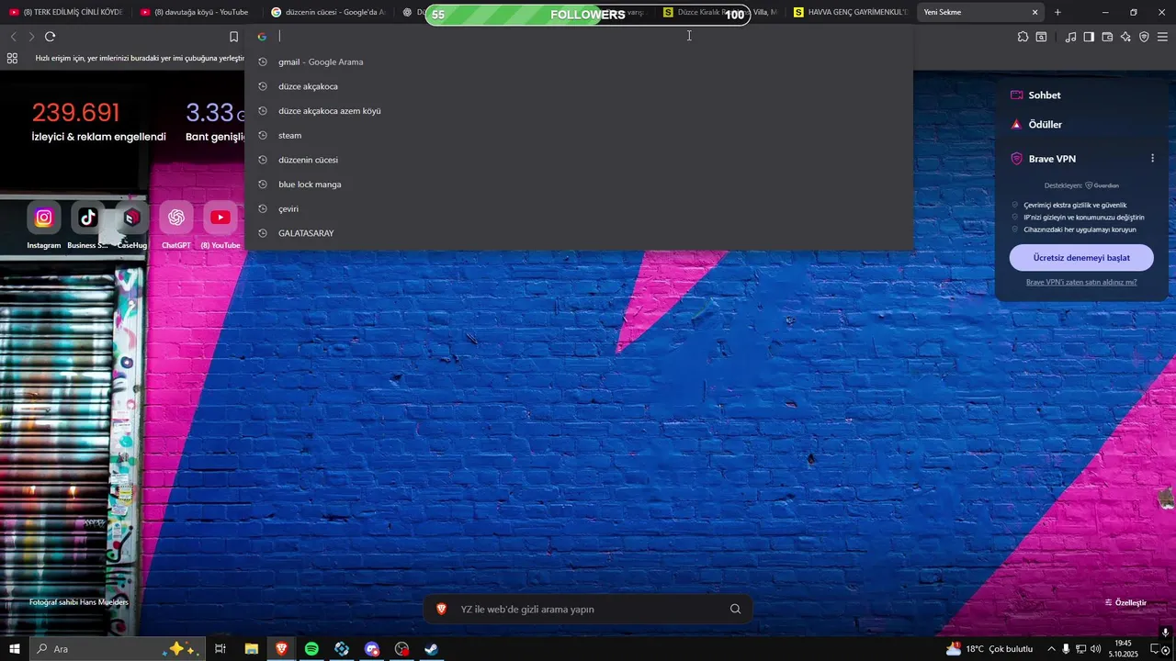
Task: Click the private web search field
Action: pyautogui.click(x=588, y=609)
